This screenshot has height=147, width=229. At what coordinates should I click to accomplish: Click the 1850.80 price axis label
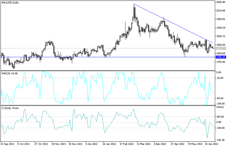tap(221, 45)
